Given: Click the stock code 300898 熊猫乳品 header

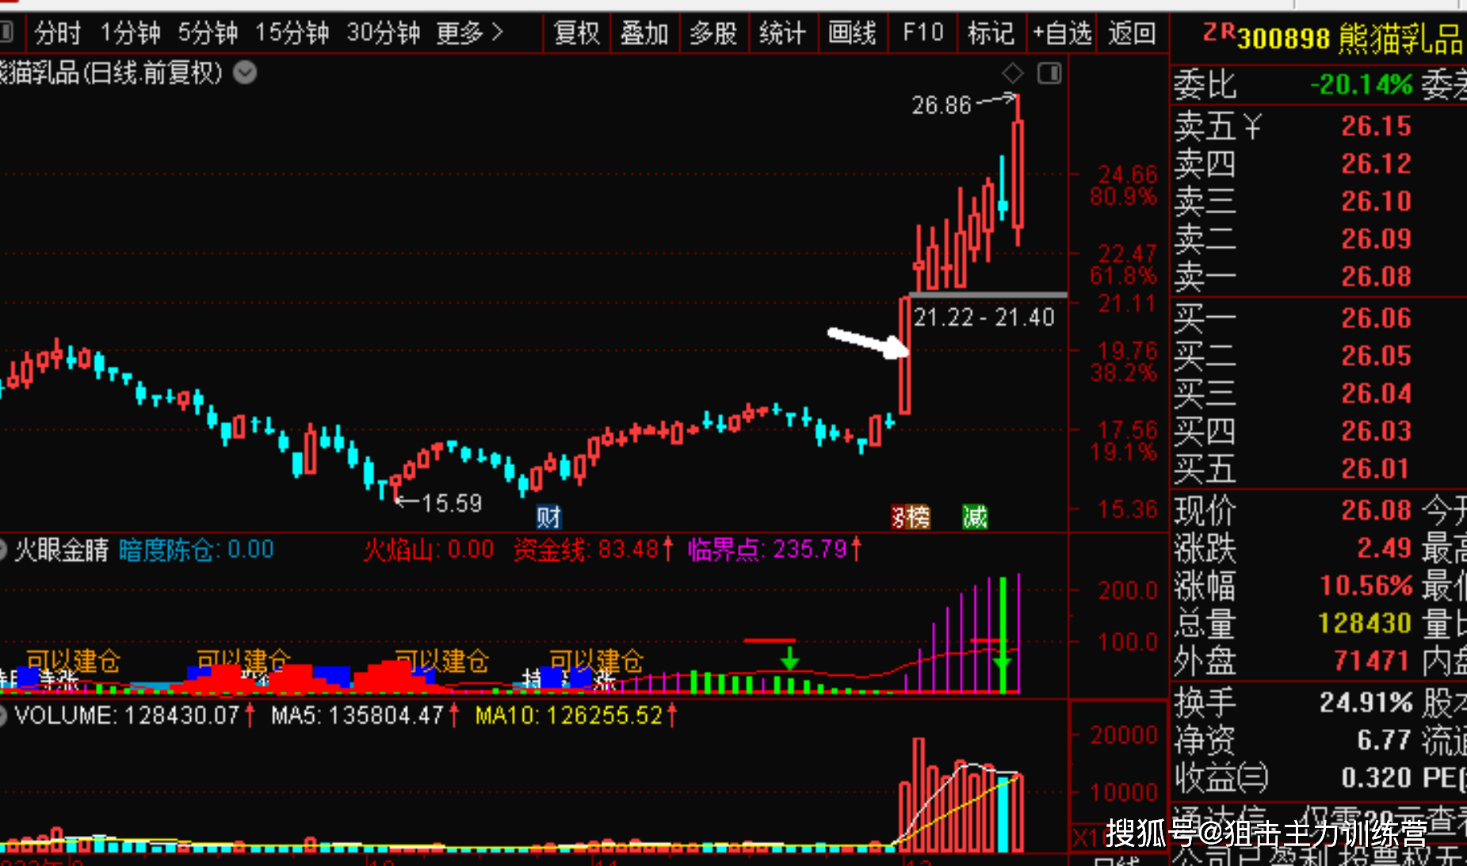Looking at the screenshot, I should coord(1350,37).
